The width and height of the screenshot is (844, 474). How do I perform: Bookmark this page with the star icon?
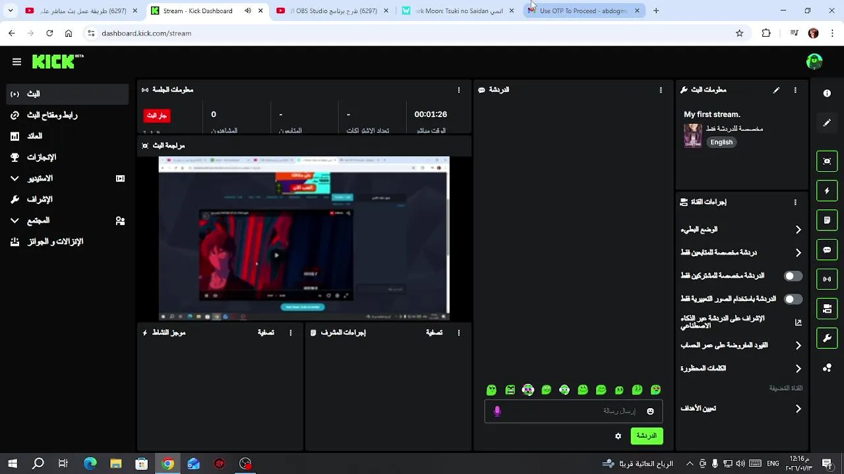pos(739,33)
